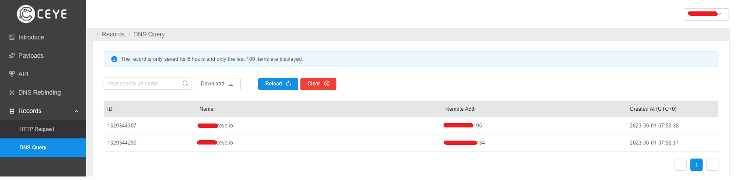Go to next page arrow
The image size is (736, 180).
click(712, 165)
